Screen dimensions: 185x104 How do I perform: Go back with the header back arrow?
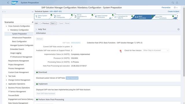(8, 3)
